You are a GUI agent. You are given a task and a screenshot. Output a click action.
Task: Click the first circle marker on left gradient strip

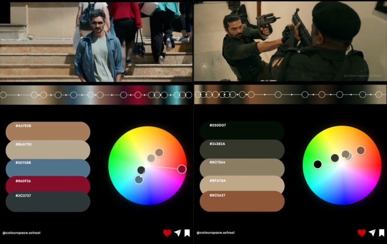point(3,95)
